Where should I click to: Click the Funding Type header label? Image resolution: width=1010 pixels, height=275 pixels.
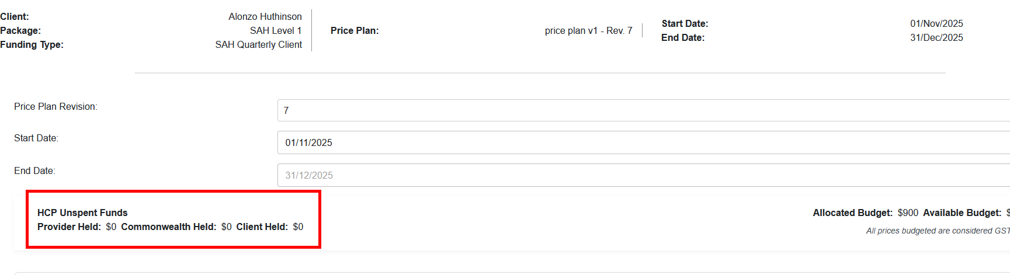[x=32, y=44]
